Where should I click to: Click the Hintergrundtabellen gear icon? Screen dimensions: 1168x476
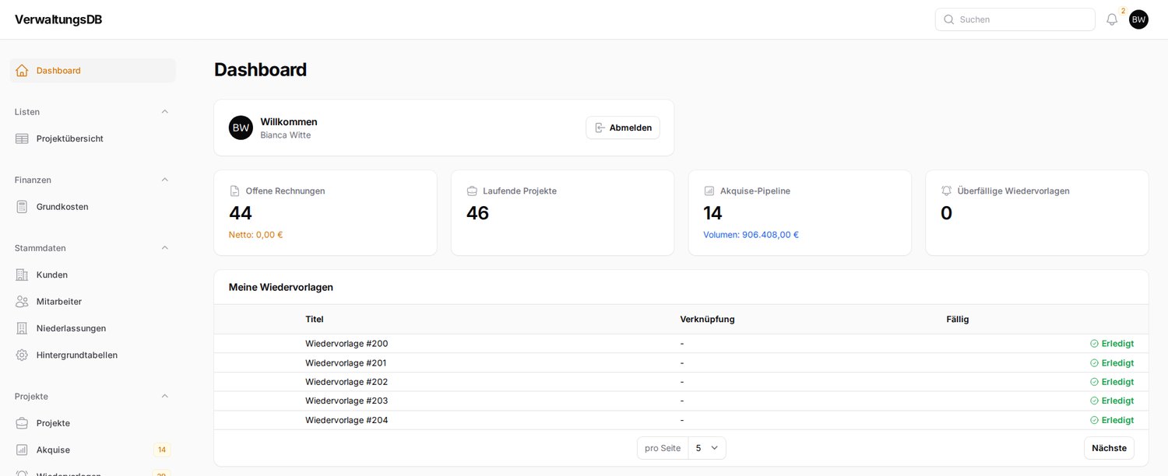tap(22, 355)
